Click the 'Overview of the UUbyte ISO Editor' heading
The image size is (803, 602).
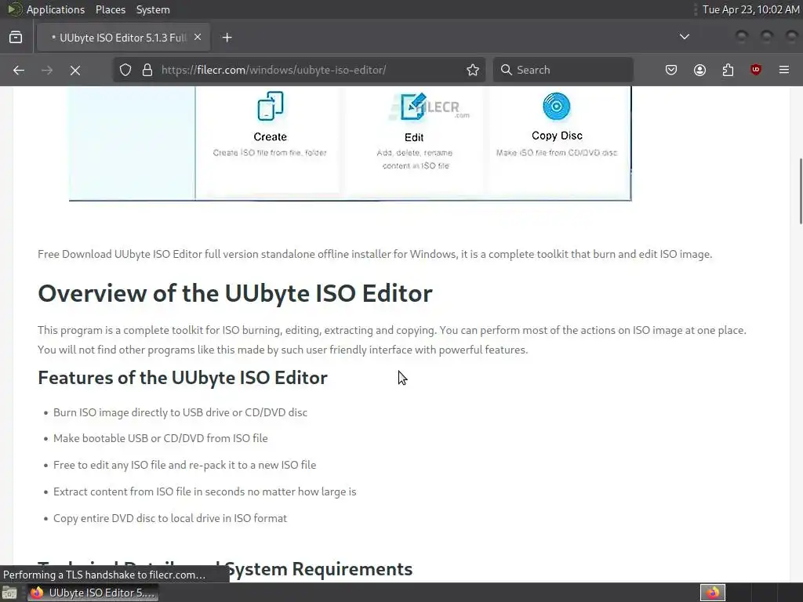coord(235,293)
